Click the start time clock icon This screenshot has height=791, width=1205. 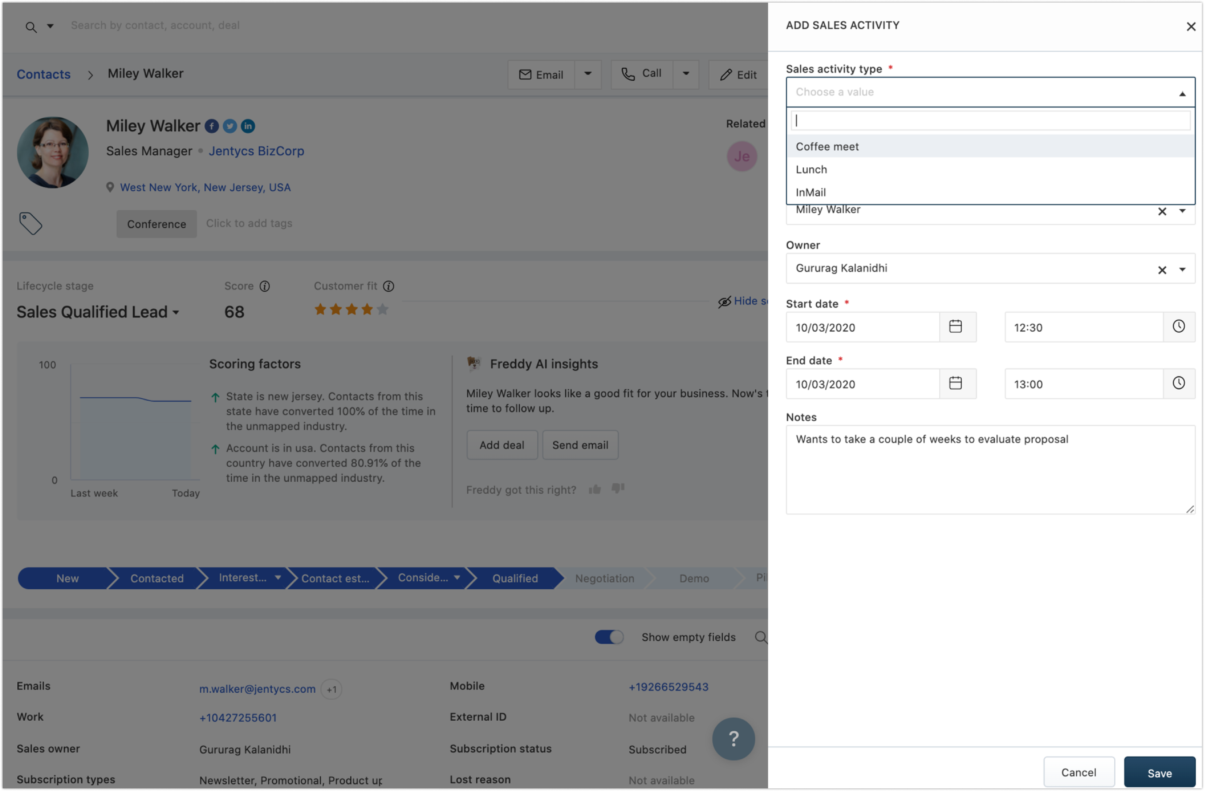[1178, 326]
